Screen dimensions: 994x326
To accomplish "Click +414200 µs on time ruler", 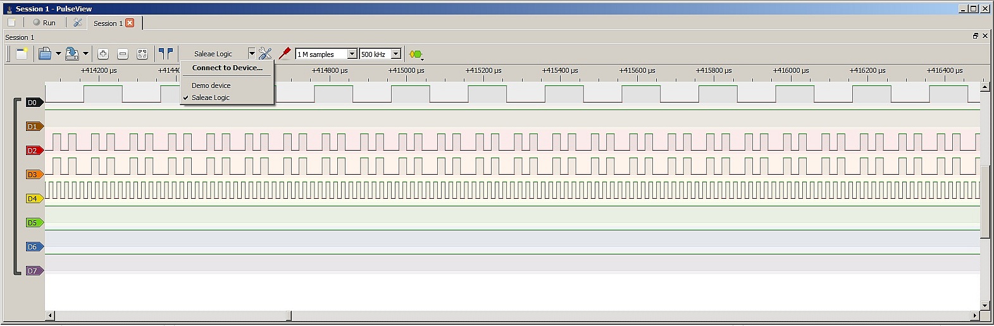I will [99, 70].
